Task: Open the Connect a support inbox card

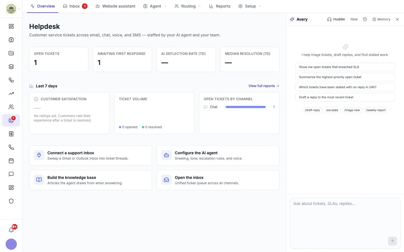Action: tap(91, 155)
